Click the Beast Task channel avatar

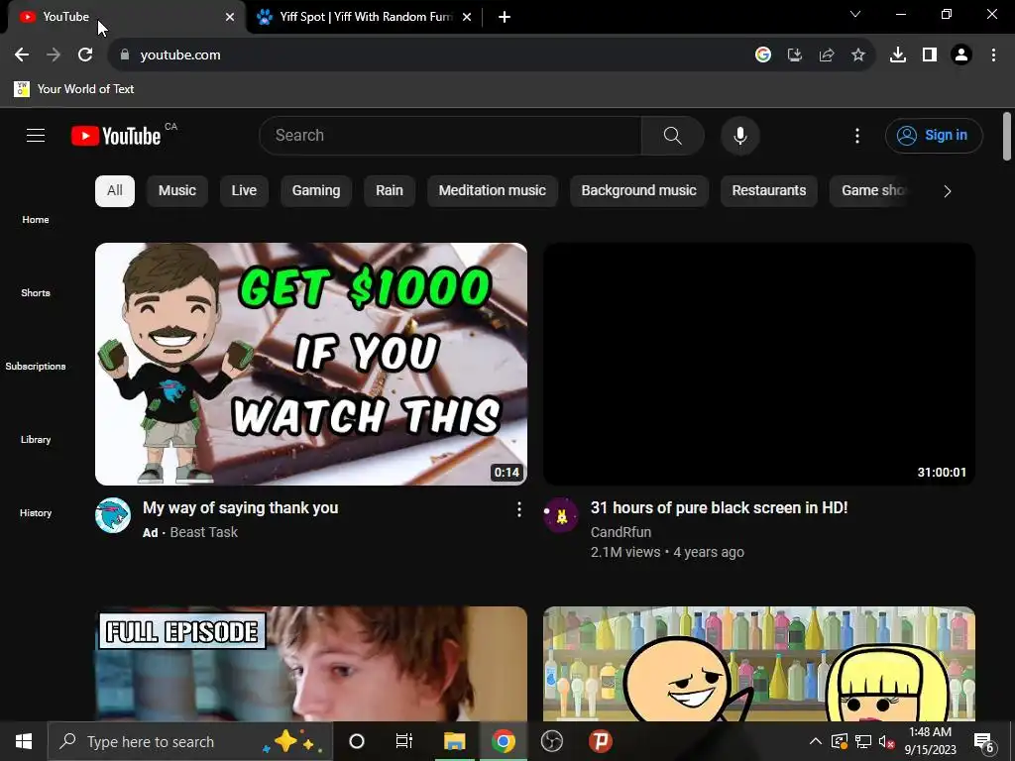tap(113, 515)
